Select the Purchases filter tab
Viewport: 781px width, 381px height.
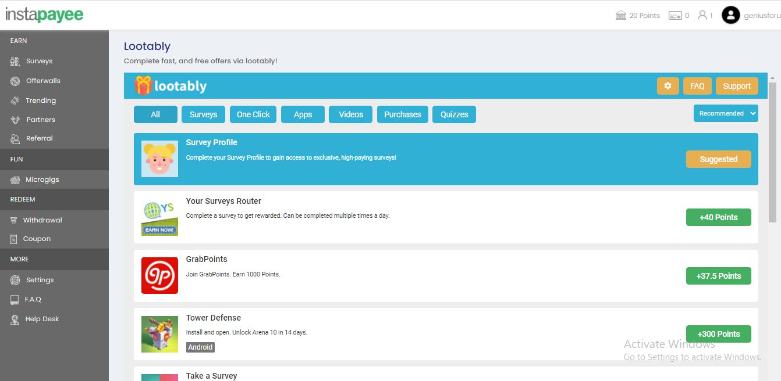pos(403,114)
